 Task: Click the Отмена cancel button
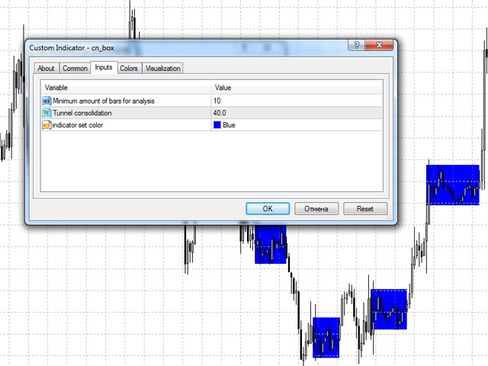(x=316, y=208)
